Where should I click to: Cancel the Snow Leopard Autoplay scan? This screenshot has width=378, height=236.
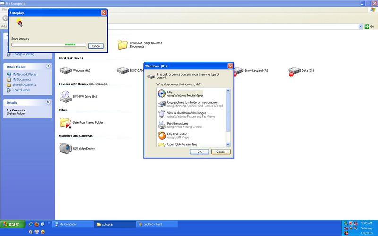[95, 46]
